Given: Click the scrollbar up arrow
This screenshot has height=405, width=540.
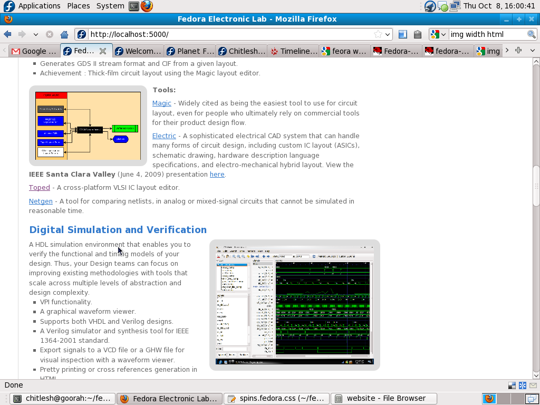Looking at the screenshot, I should click(536, 61).
